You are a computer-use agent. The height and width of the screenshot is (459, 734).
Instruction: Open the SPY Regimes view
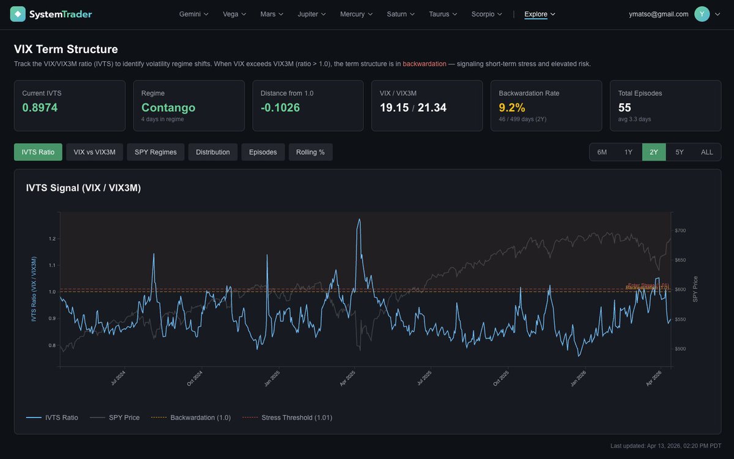155,152
